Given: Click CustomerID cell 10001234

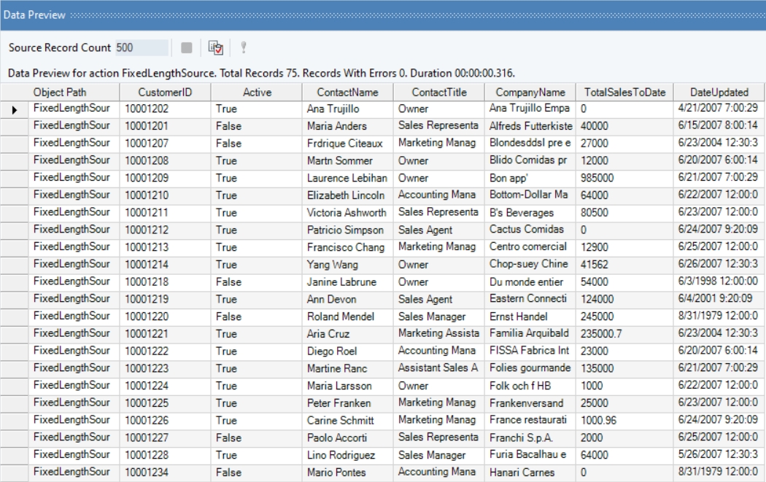Looking at the screenshot, I should (x=165, y=473).
